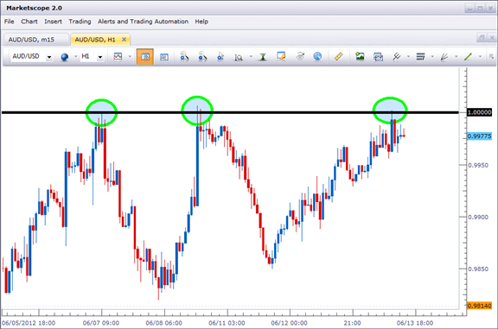Screen dimensions: 498x329
Task: Close the AUD/USD, H1 tab
Action: [x=124, y=40]
